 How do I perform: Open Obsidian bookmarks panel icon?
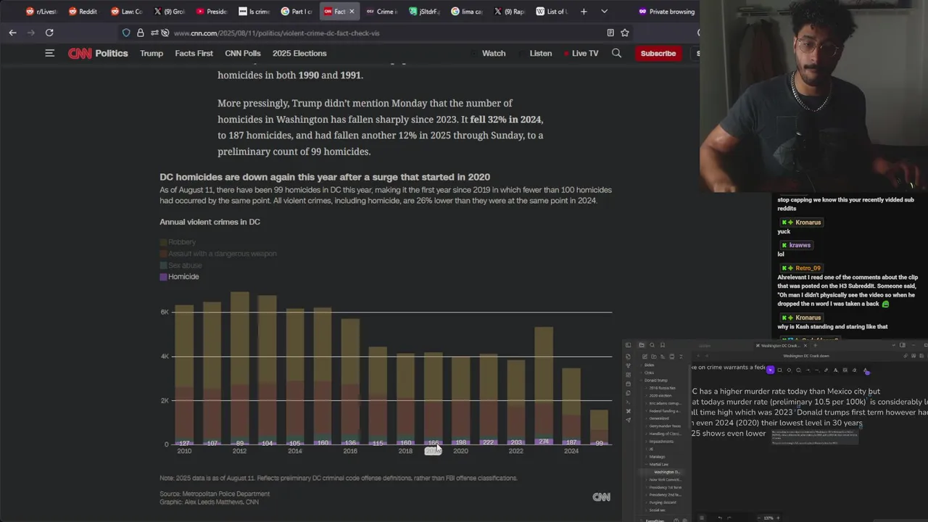pyautogui.click(x=663, y=345)
